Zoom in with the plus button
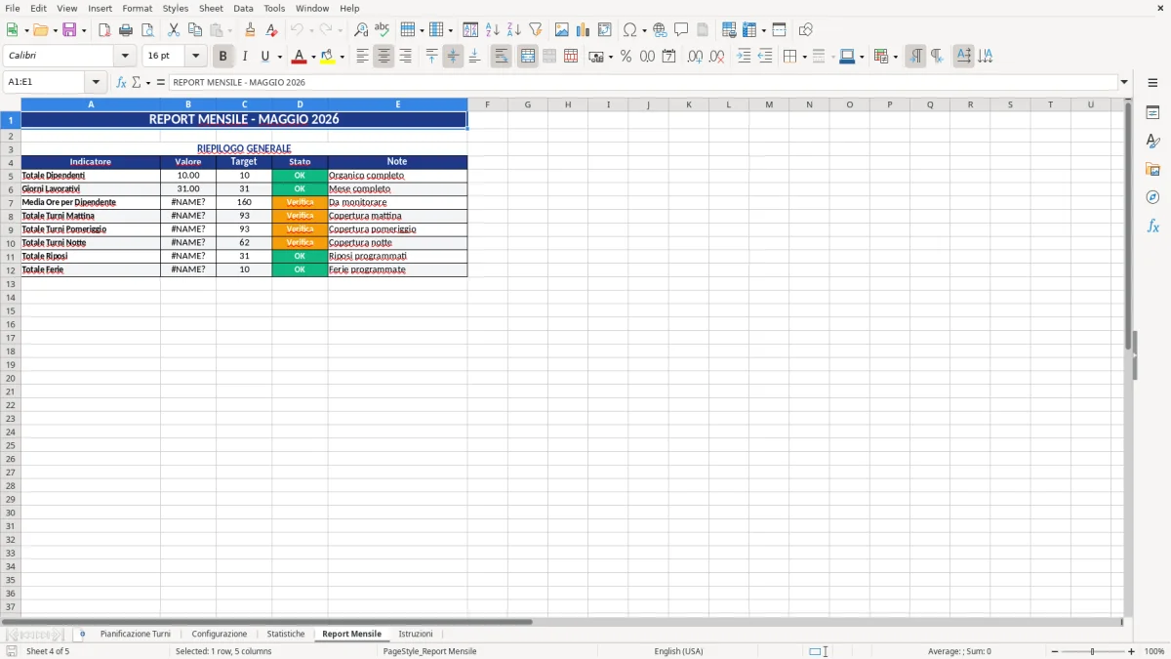1171x659 pixels. pyautogui.click(x=1131, y=651)
